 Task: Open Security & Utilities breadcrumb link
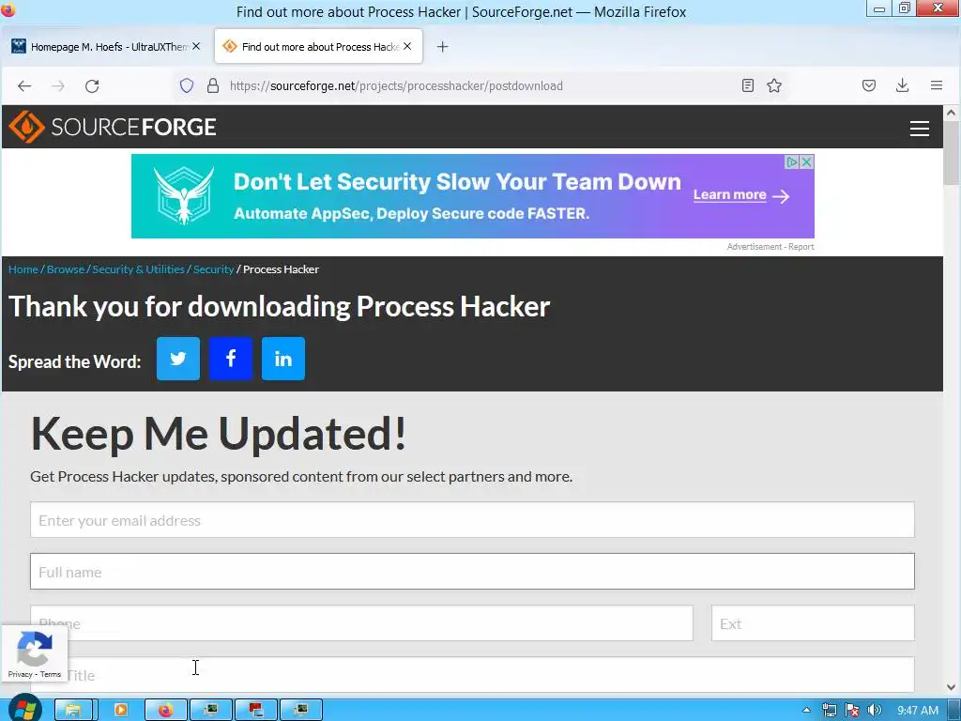[139, 269]
